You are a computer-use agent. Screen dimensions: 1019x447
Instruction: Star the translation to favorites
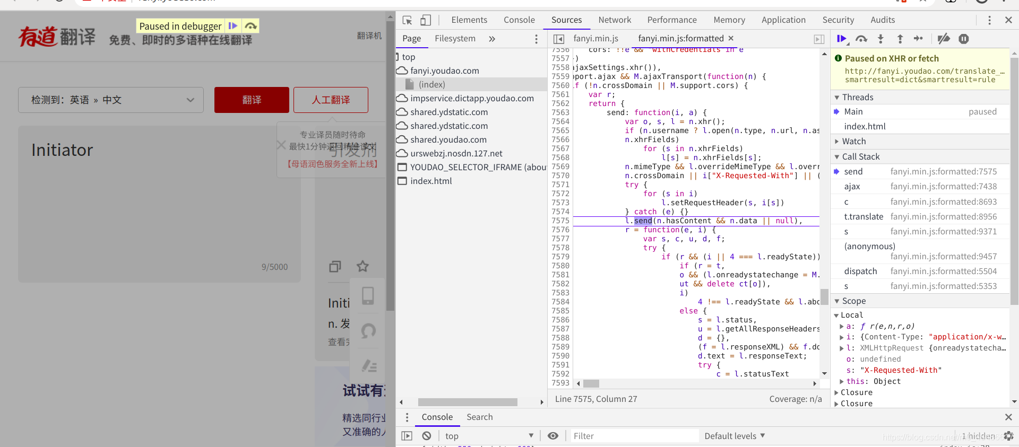tap(362, 266)
